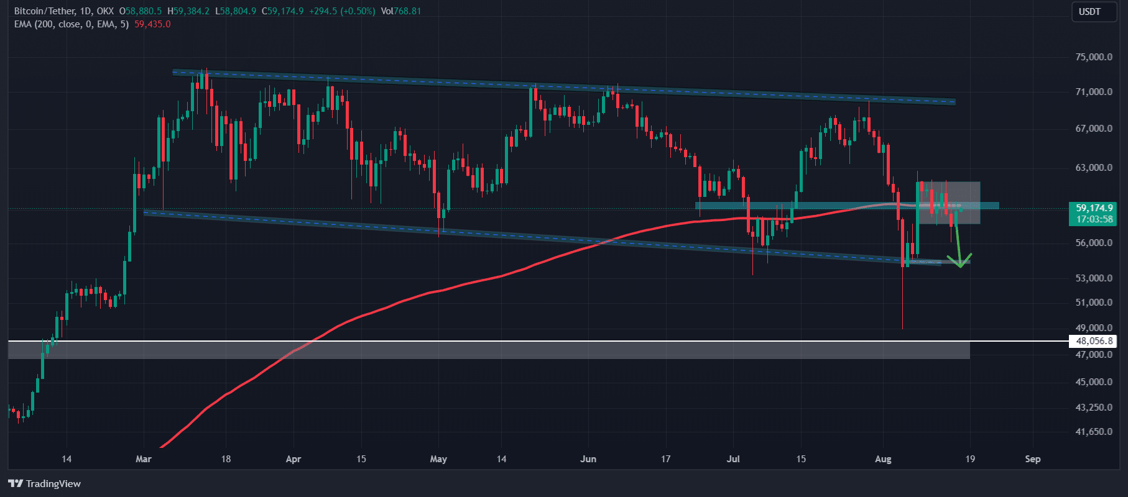Viewport: 1128px width, 497px height.
Task: Open the USDT currency dropdown
Action: tap(1094, 12)
